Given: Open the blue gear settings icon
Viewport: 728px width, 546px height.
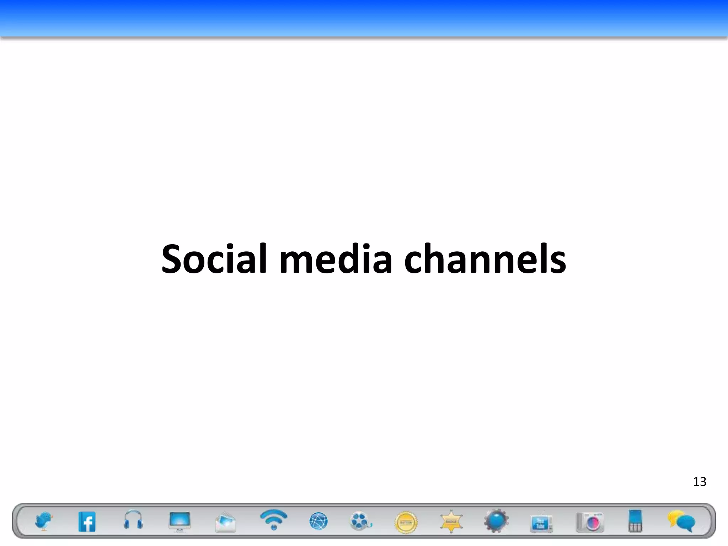Looking at the screenshot, I should [x=496, y=521].
